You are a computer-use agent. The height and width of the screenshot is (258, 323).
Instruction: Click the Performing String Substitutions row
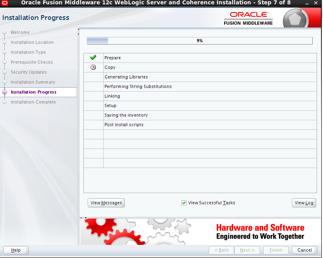200,86
